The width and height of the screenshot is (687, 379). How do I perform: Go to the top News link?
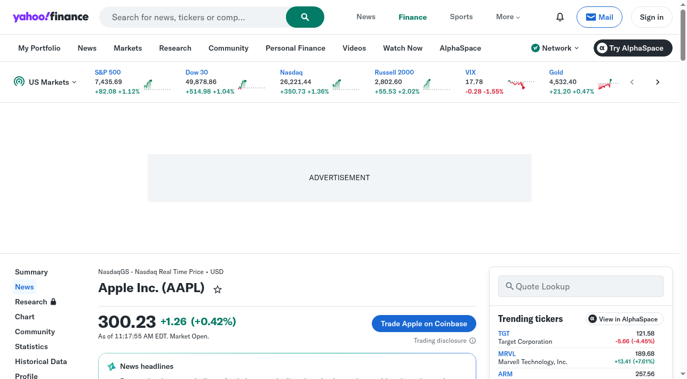click(x=366, y=17)
